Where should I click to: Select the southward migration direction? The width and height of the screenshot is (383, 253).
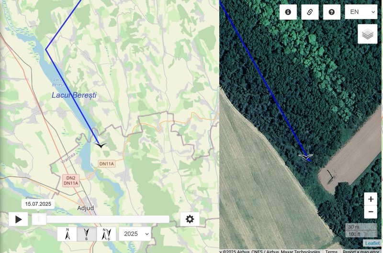point(87,234)
